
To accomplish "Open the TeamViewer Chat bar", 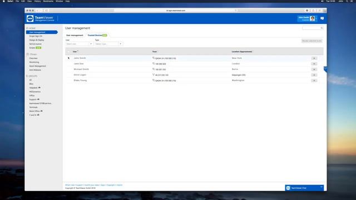I will click(304, 188).
